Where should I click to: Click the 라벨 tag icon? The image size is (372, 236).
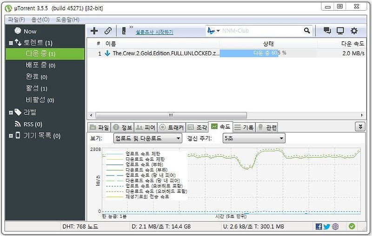coord(18,112)
